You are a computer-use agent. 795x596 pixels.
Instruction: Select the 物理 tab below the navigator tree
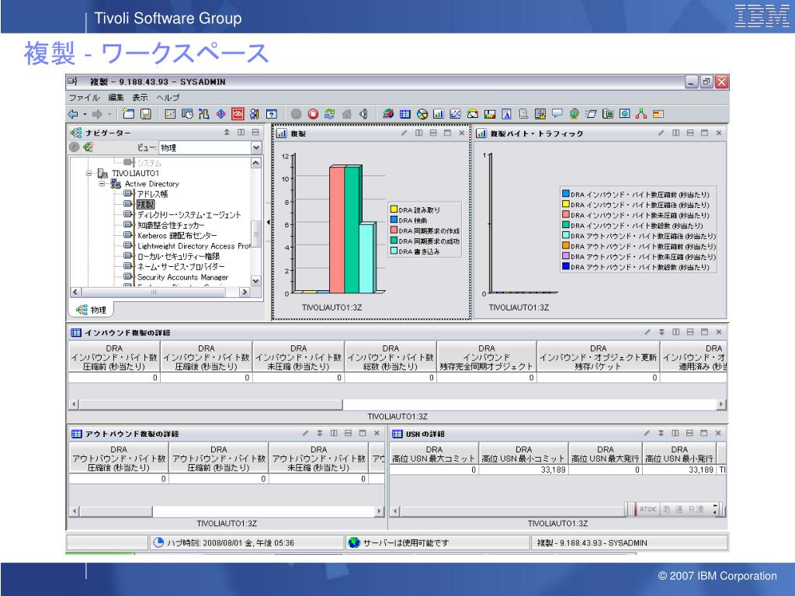[92, 310]
